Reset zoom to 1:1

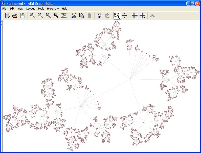click(x=48, y=16)
